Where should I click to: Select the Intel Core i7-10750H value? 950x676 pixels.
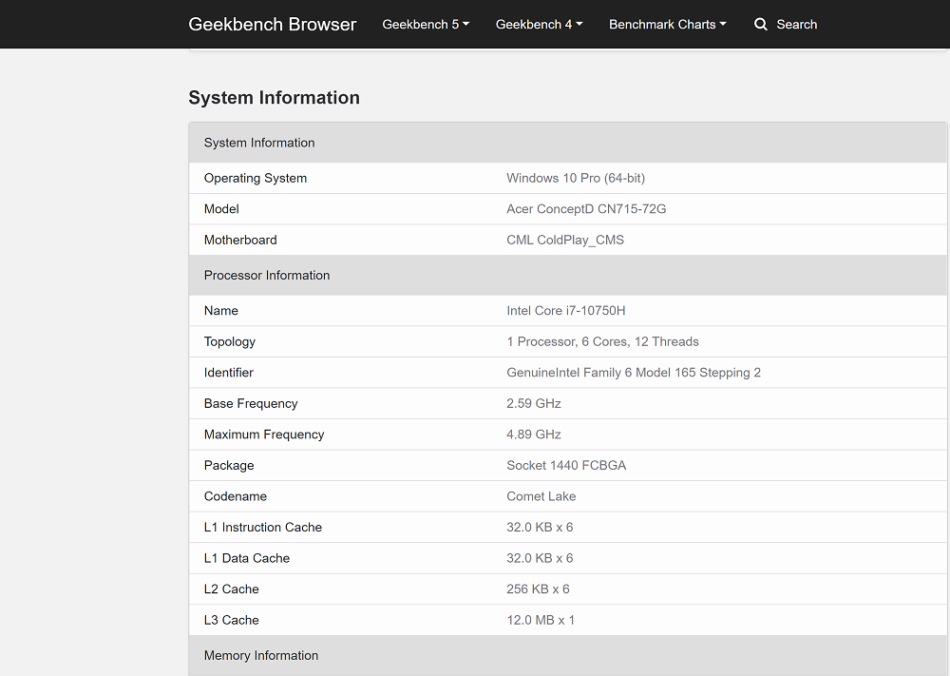click(566, 311)
